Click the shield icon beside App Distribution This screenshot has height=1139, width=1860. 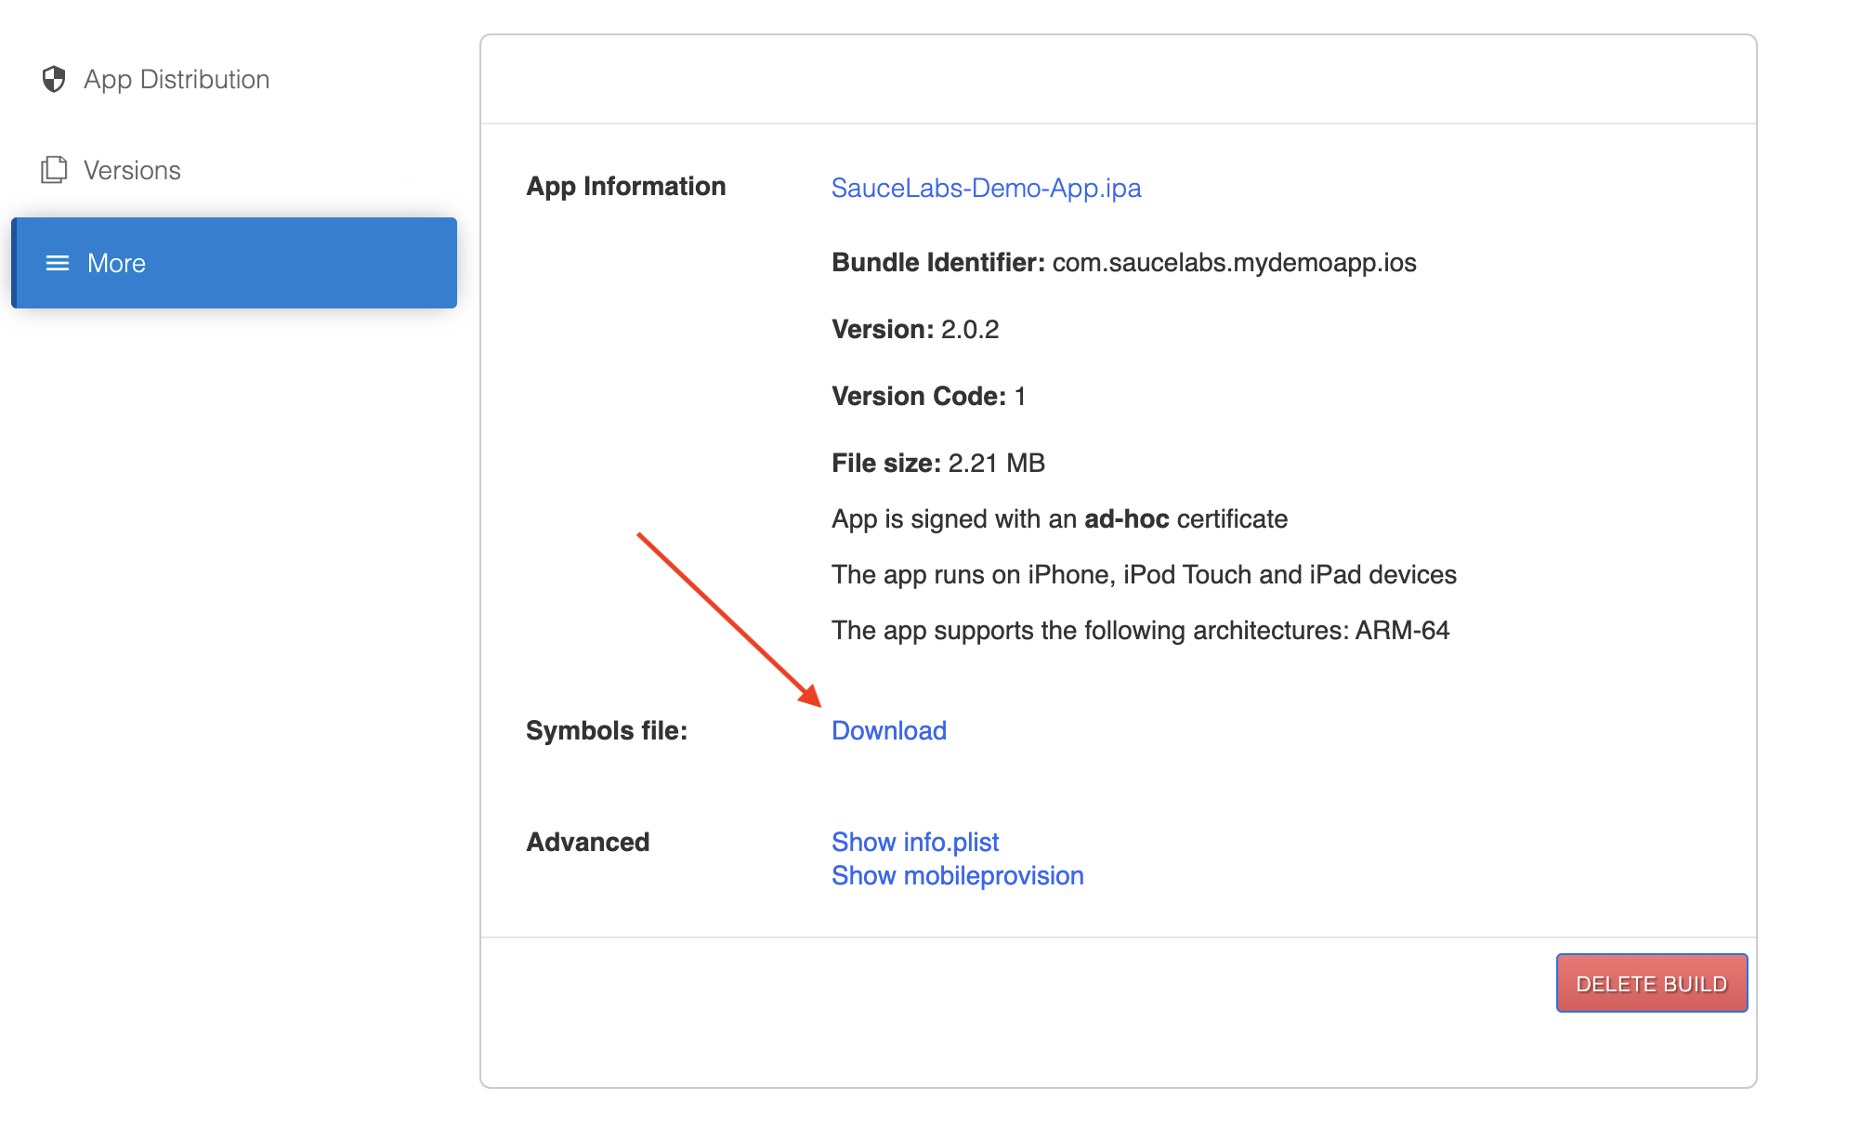pyautogui.click(x=54, y=80)
